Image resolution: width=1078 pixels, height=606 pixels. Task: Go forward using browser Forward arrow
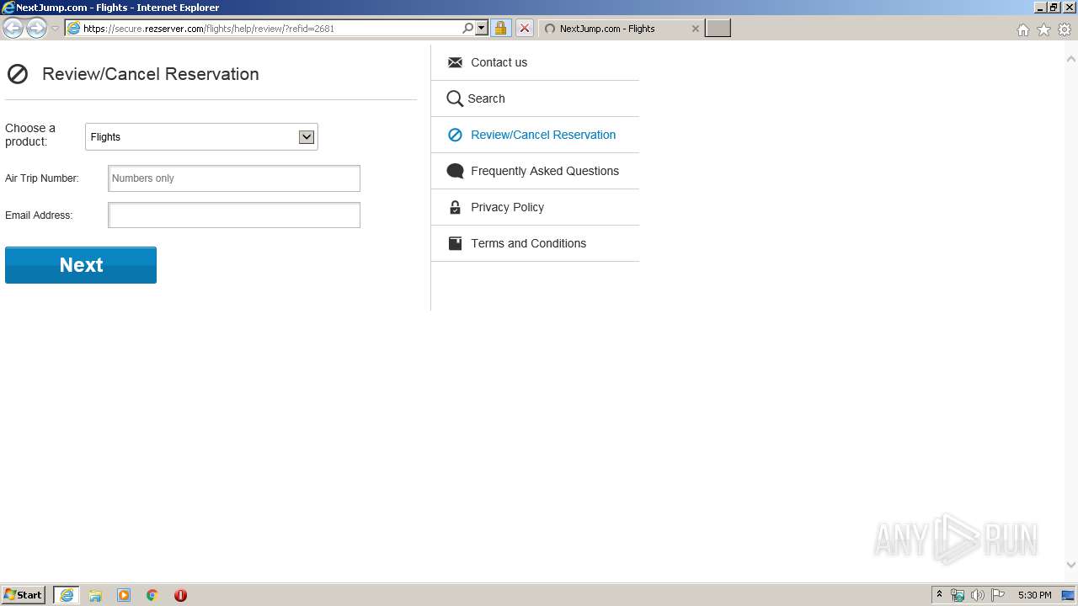coord(36,28)
